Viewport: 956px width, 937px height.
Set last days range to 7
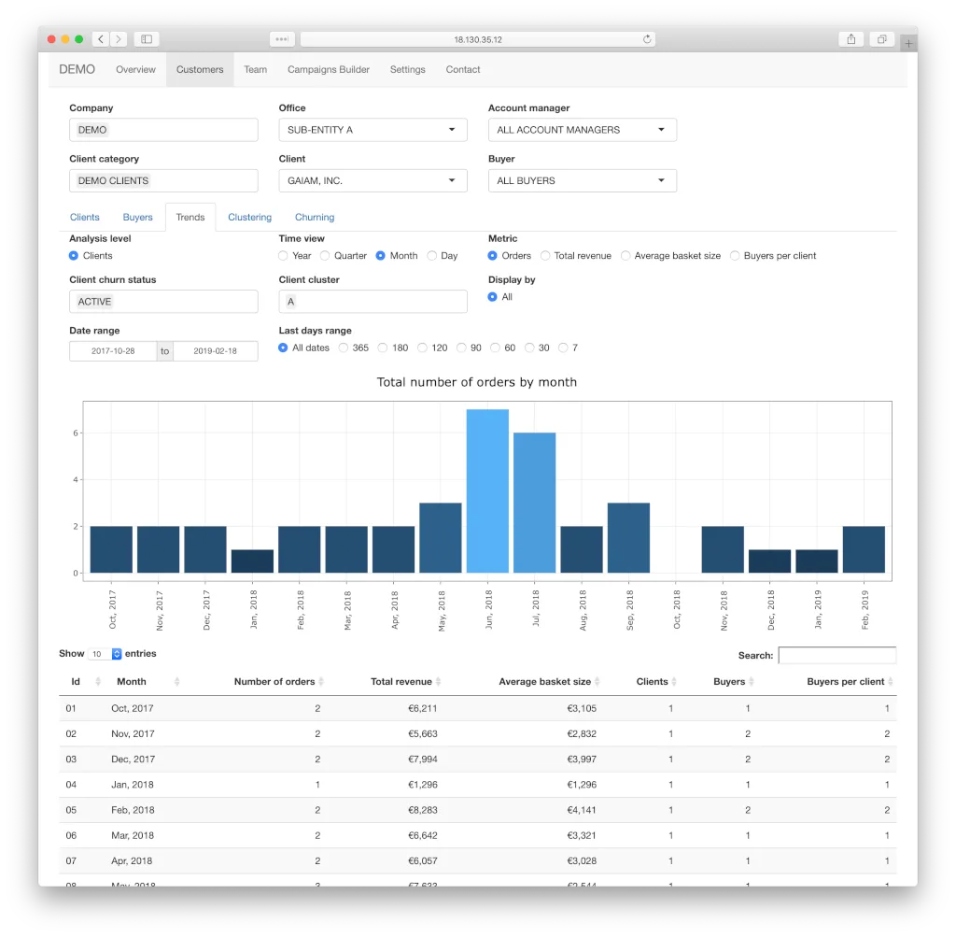pyautogui.click(x=563, y=348)
